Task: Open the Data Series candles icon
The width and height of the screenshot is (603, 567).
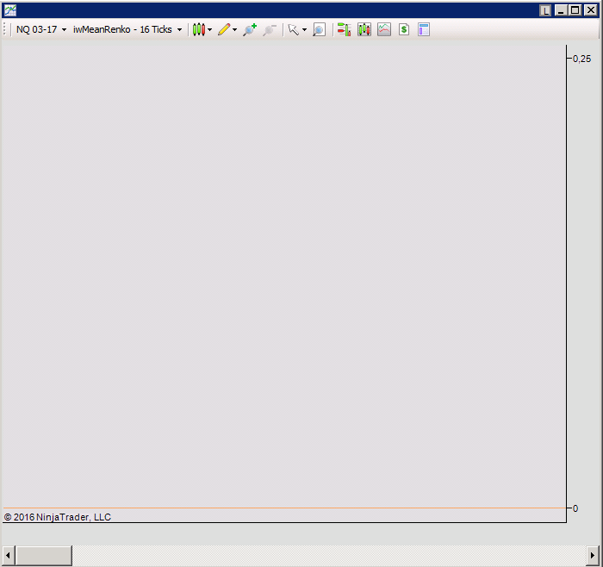Action: tap(364, 29)
